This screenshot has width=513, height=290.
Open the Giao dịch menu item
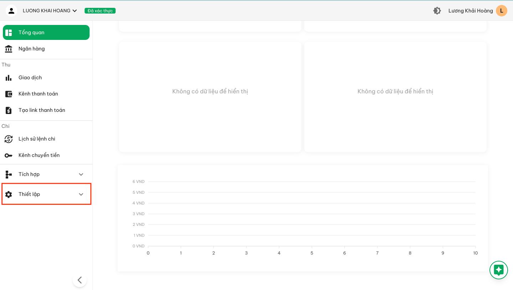(x=30, y=78)
